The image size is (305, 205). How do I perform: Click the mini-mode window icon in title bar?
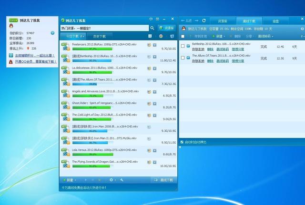[157, 19]
